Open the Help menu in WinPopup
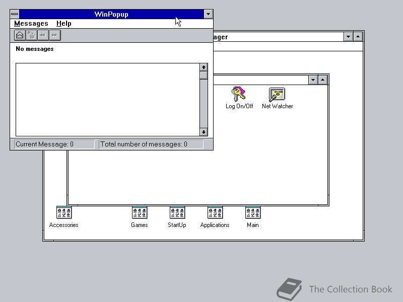 64,24
